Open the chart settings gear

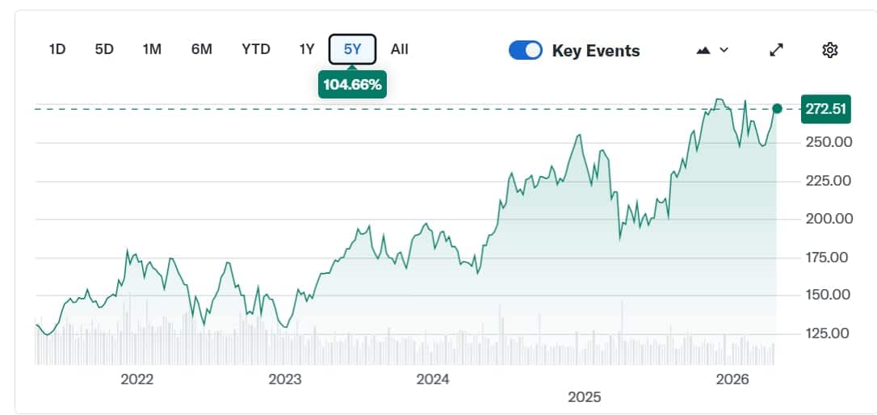pyautogui.click(x=829, y=50)
